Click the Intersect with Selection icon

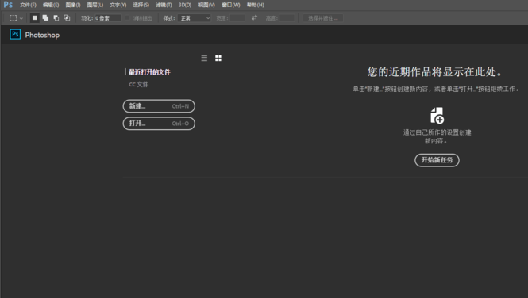tap(67, 18)
